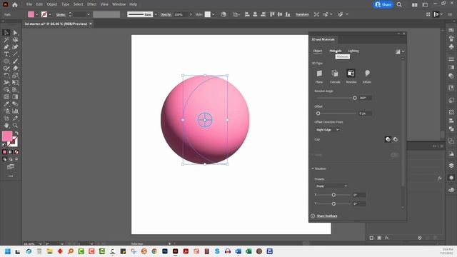Open graphic Style dropdown
Screen dimensions: 457x257
click(x=214, y=14)
